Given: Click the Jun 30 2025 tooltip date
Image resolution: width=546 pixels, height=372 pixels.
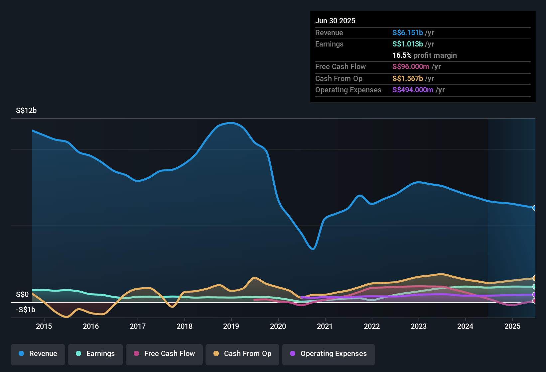Looking at the screenshot, I should pos(335,21).
